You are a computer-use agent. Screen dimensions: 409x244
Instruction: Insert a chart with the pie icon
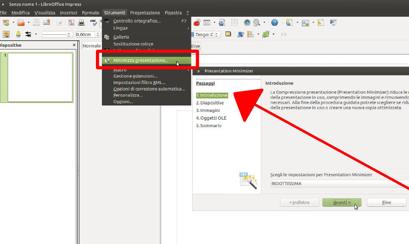tap(197, 23)
